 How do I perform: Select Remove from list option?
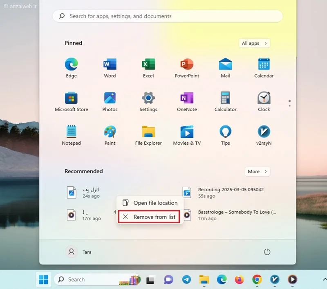(150, 217)
